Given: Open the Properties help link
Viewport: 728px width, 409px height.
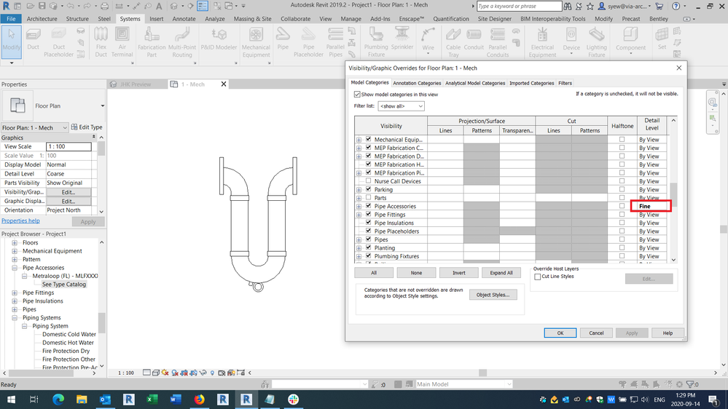Looking at the screenshot, I should pyautogui.click(x=20, y=221).
